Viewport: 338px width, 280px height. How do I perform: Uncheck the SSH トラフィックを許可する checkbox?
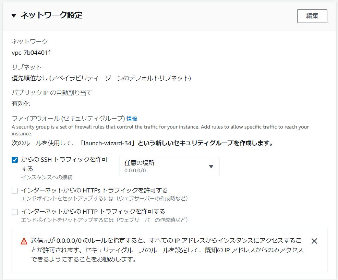tap(15, 160)
